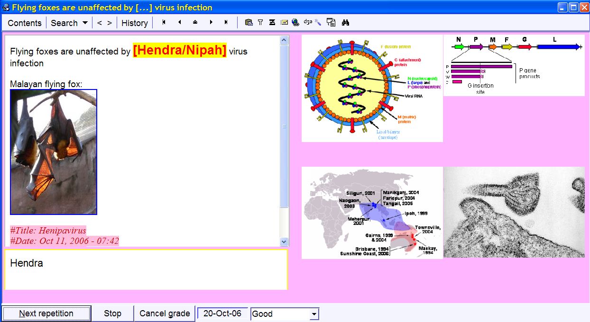Image resolution: width=590 pixels, height=322 pixels.
Task: Click the binoculars find icon
Action: click(345, 22)
